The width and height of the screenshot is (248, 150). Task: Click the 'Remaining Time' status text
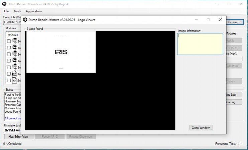(x=229, y=144)
